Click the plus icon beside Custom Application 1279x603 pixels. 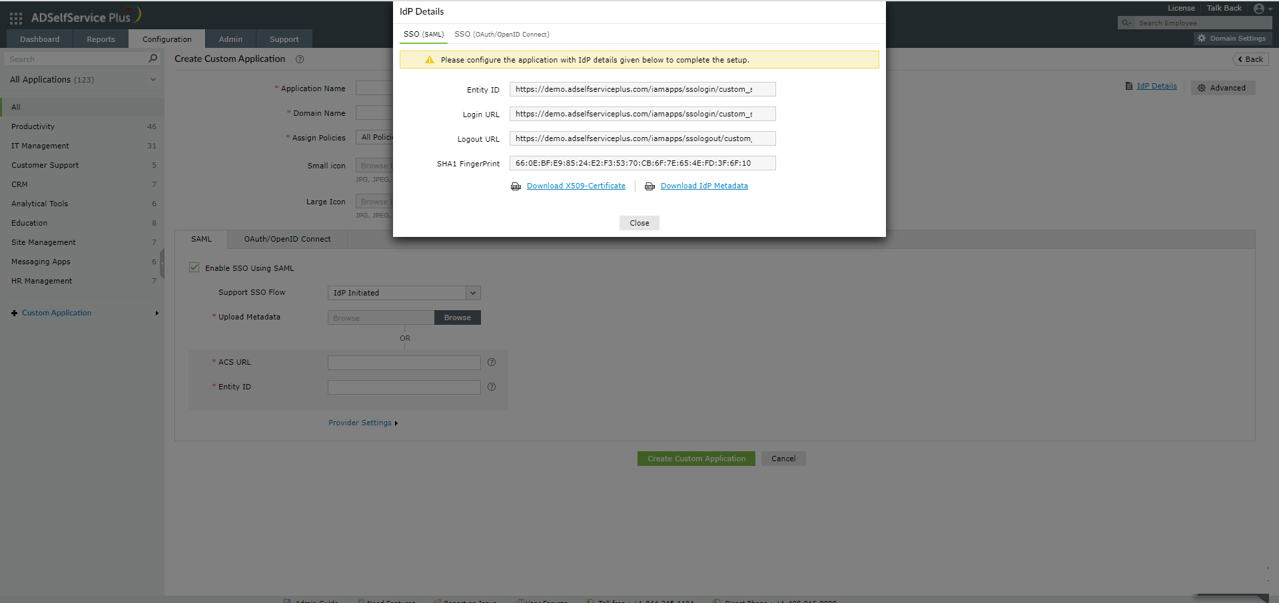point(14,313)
